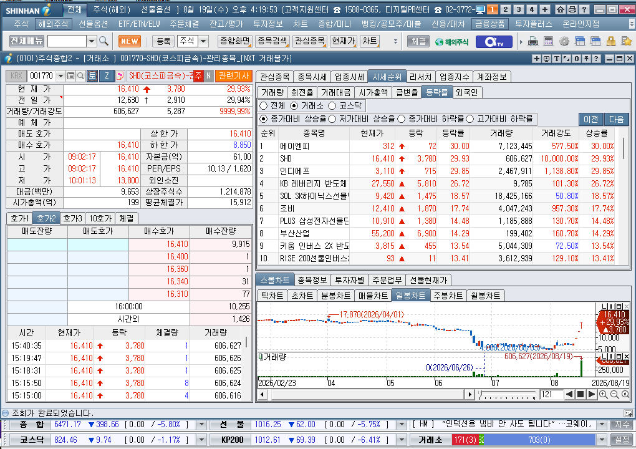Click the plus icon in sub-window title bar
636x449 pixels.
click(537, 59)
